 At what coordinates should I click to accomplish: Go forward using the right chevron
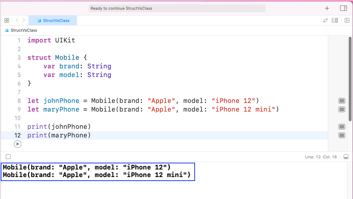pos(24,21)
